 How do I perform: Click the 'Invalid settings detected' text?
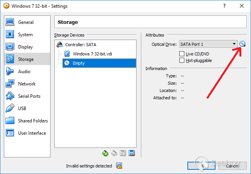tap(89, 166)
